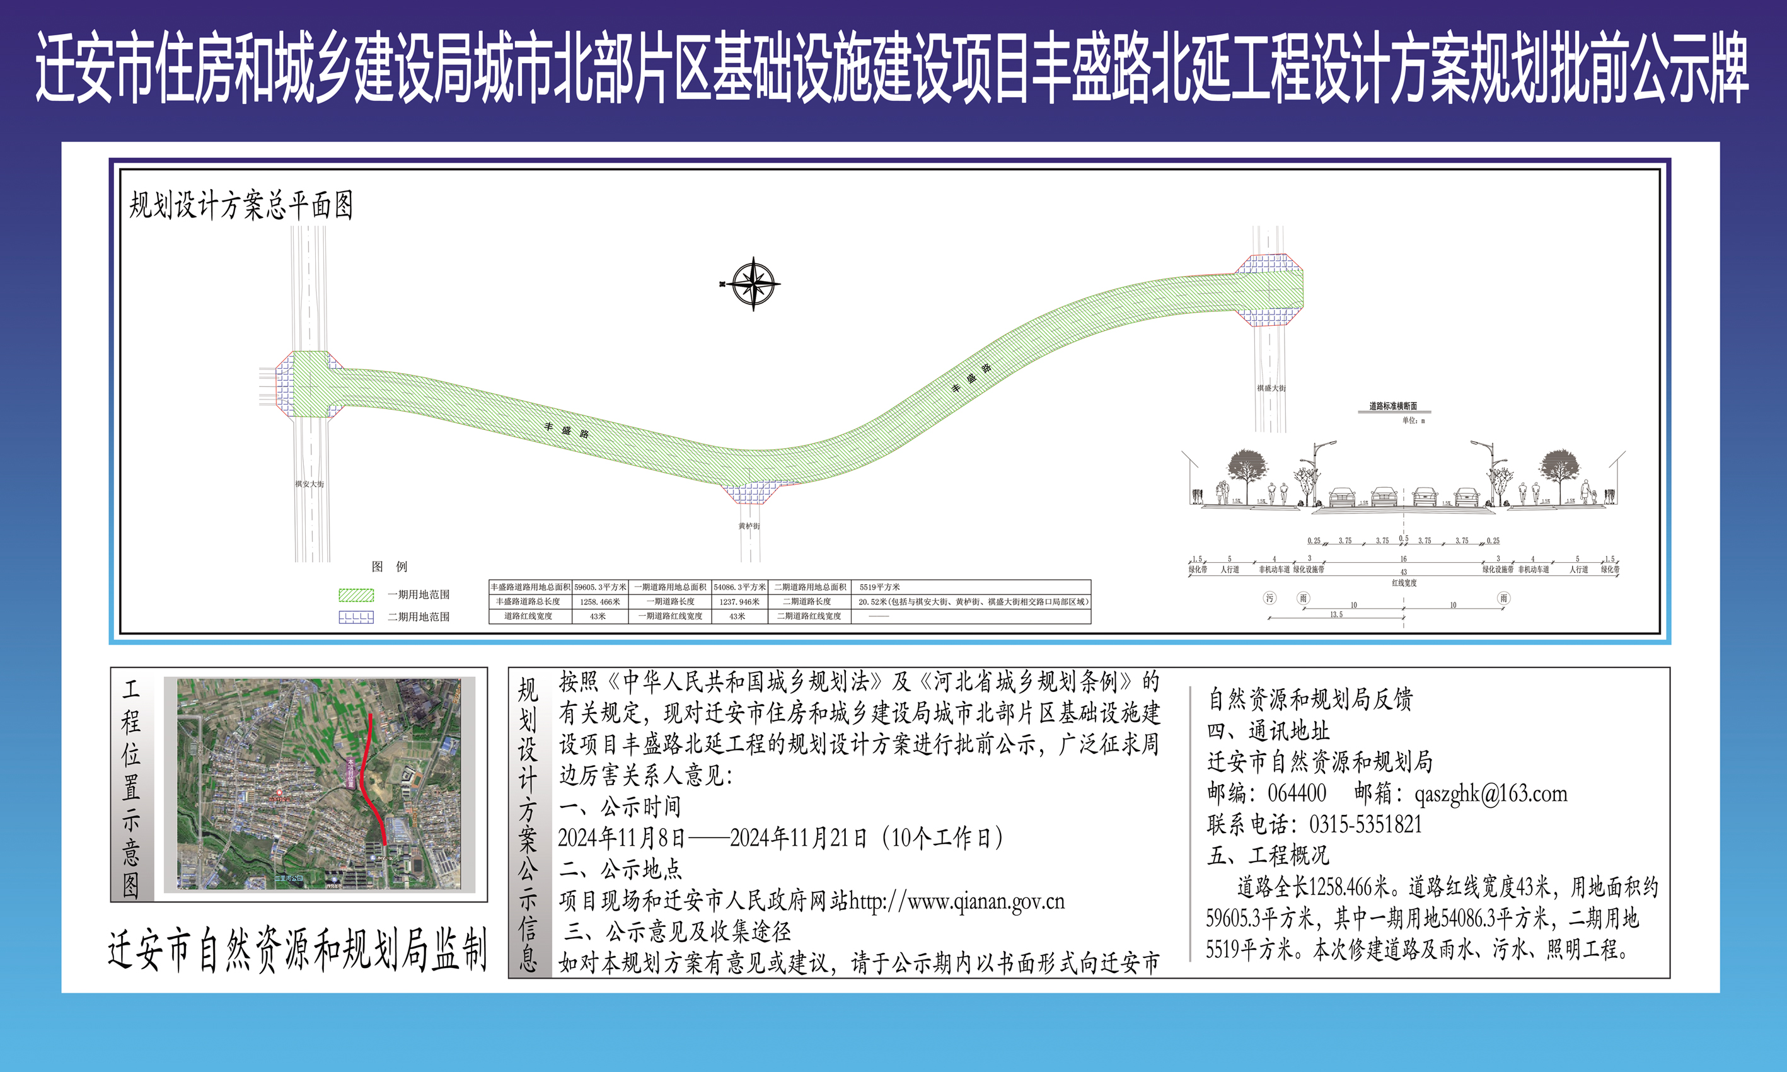This screenshot has height=1072, width=1787.
Task: Click the 丰盛路道路总长度 table cell
Action: coord(531,602)
